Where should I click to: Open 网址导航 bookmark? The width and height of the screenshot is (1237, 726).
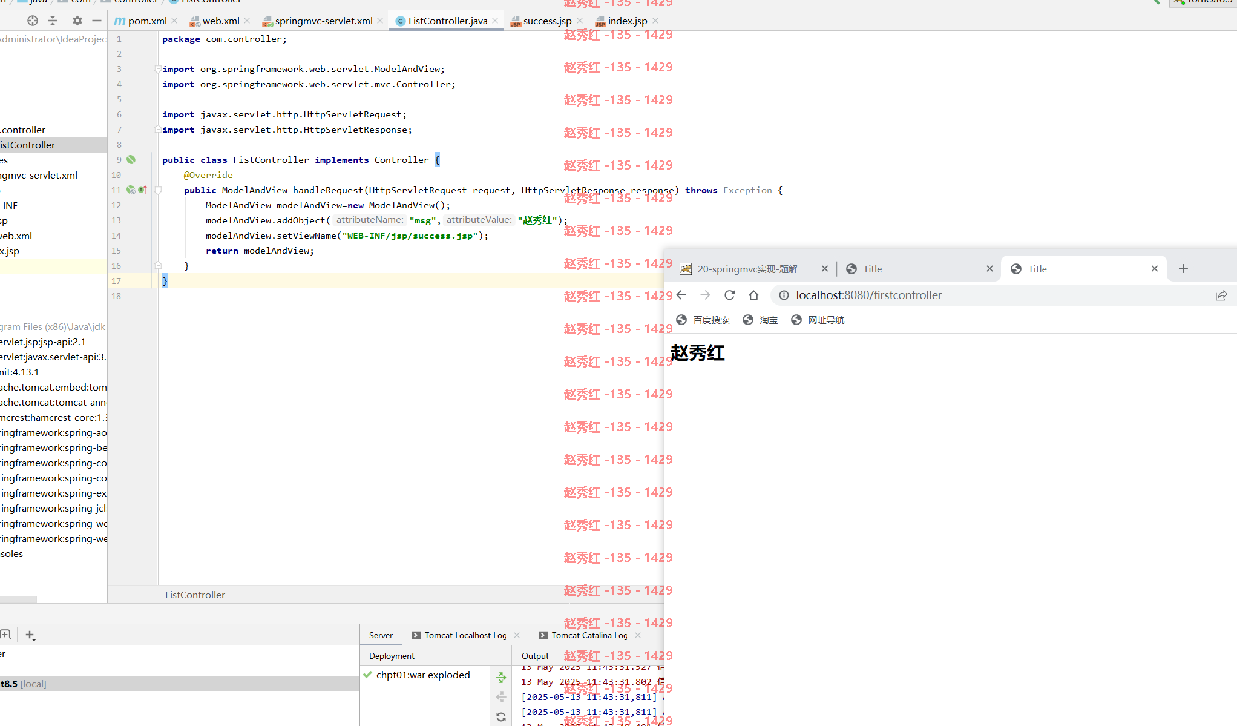[x=818, y=320]
